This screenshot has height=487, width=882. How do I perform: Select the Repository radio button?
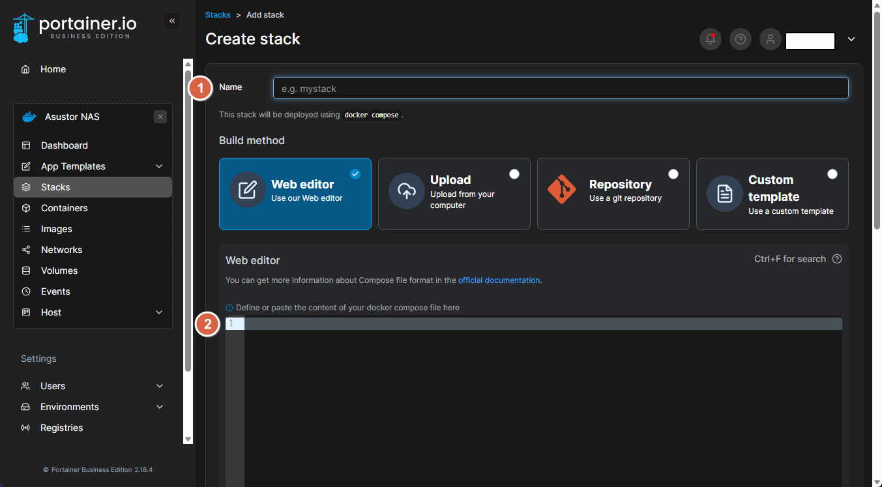673,174
